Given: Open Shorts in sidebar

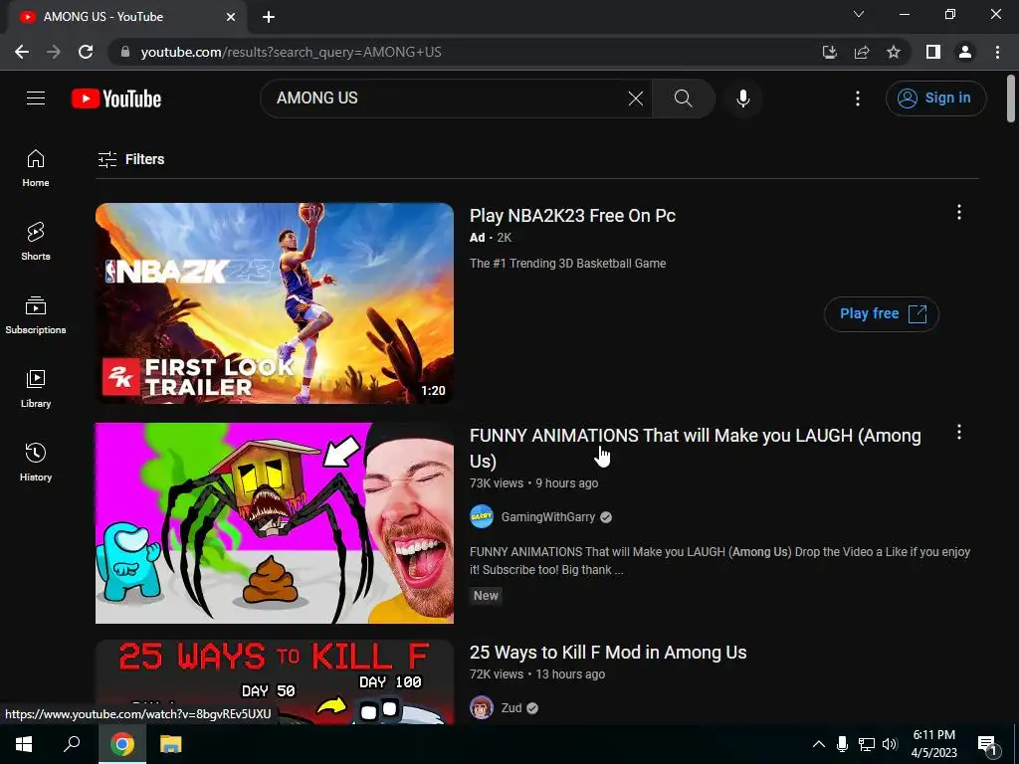Looking at the screenshot, I should 36,242.
